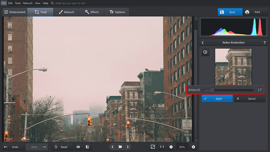The width and height of the screenshot is (270, 152).
Task: Switch to the Enhancement tab
Action: 15,12
